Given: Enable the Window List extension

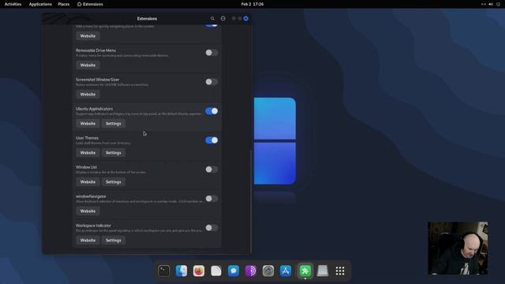Looking at the screenshot, I should (x=211, y=170).
